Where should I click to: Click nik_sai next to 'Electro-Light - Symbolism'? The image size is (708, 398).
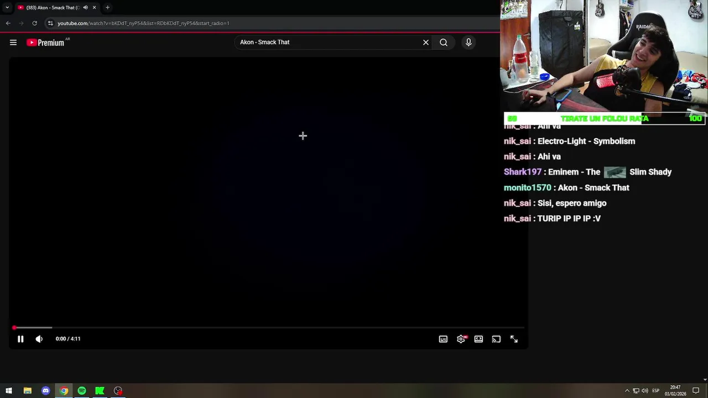click(517, 142)
